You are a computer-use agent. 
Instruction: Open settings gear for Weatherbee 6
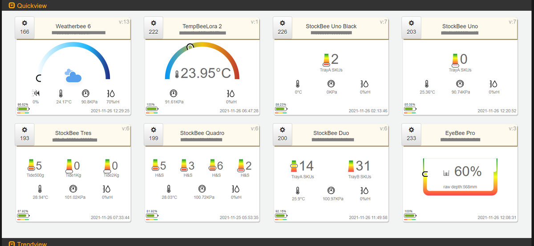tap(24, 23)
